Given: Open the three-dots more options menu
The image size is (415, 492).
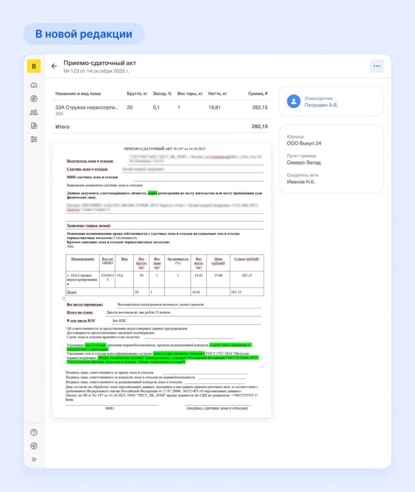Looking at the screenshot, I should point(377,66).
